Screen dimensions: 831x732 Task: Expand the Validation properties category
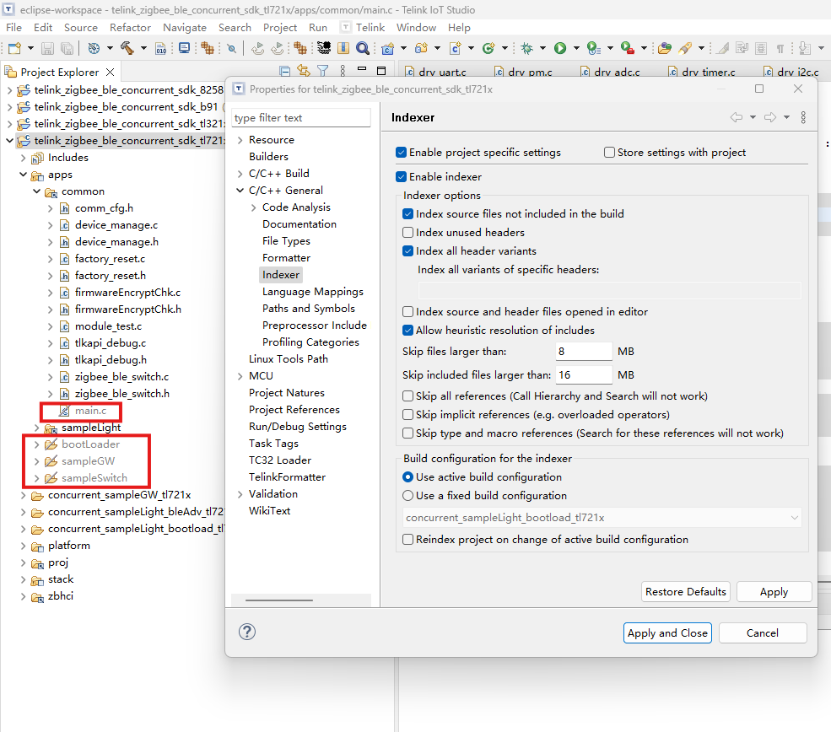point(240,494)
